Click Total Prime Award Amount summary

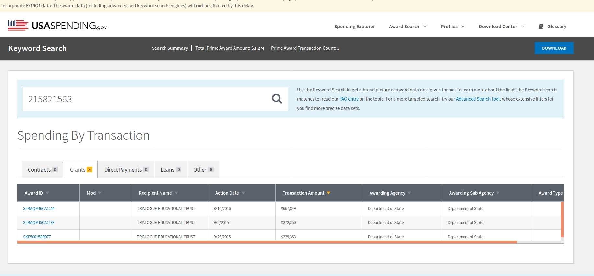click(229, 48)
